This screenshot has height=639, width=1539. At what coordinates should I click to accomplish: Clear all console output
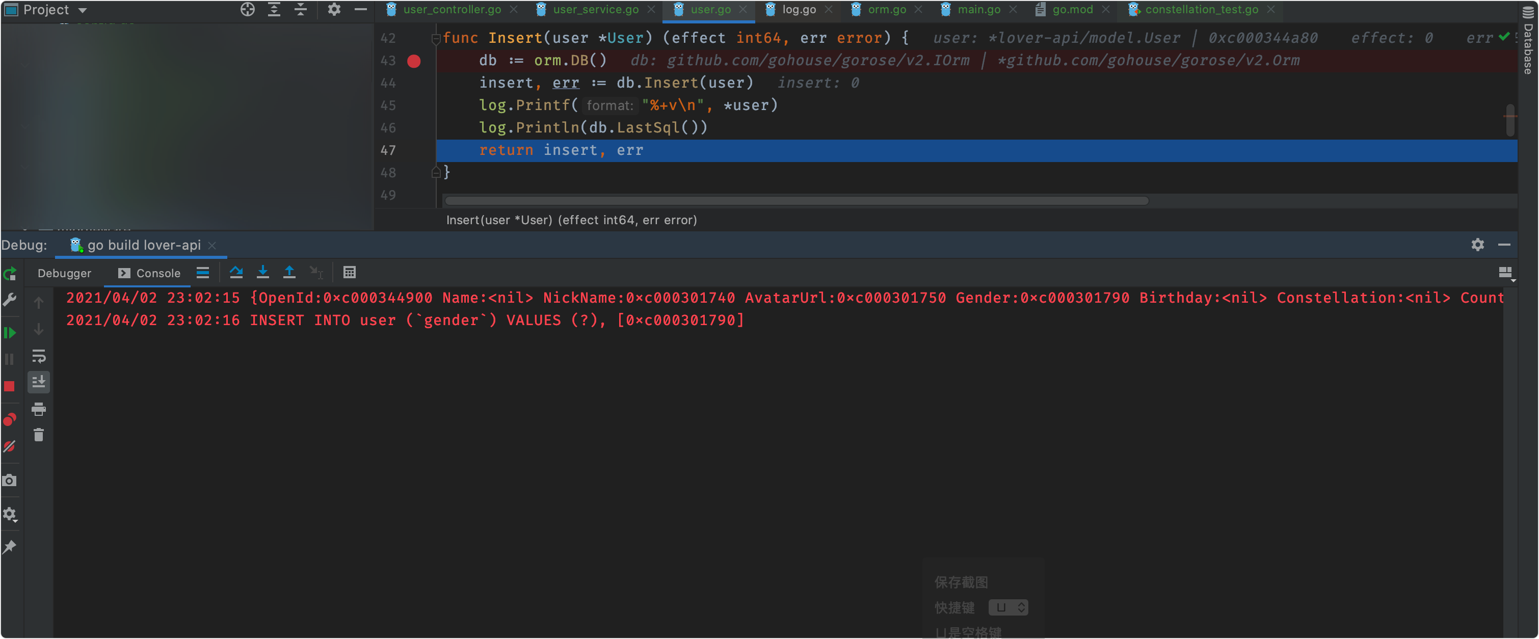pos(39,435)
